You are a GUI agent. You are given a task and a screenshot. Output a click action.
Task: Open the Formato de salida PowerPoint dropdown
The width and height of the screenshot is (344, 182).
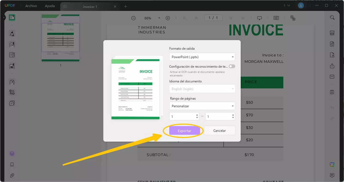click(202, 57)
